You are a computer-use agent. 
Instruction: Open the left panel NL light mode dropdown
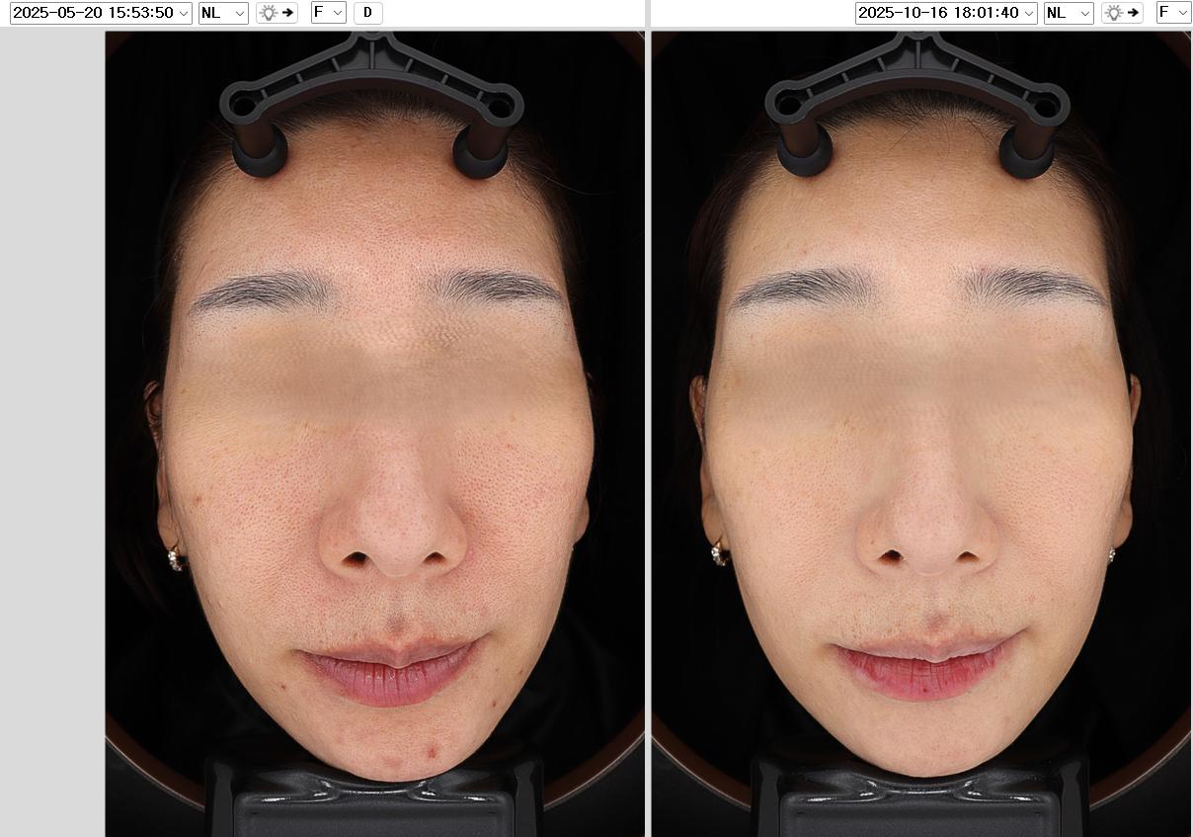[x=223, y=13]
